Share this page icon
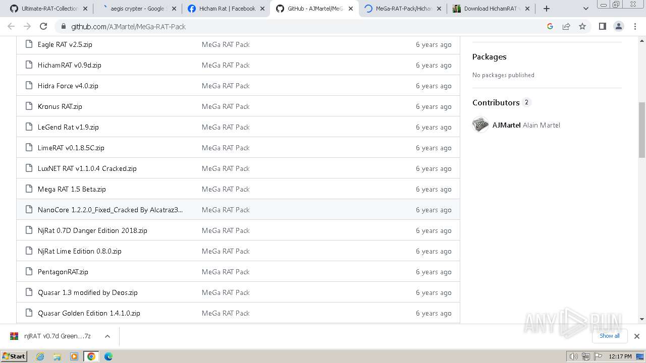646x363 pixels. 566,26
